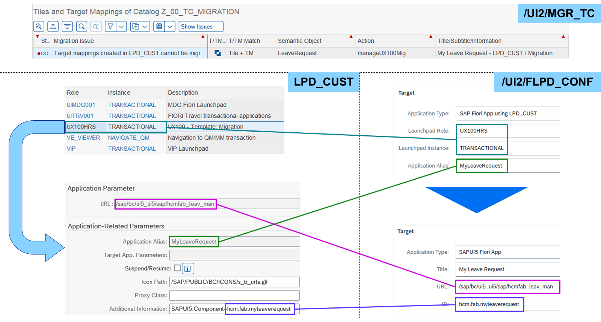This screenshot has height=322, width=601.
Task: Open 'SAP Fiori App using LPD_CUST' application type field
Action: (x=508, y=114)
